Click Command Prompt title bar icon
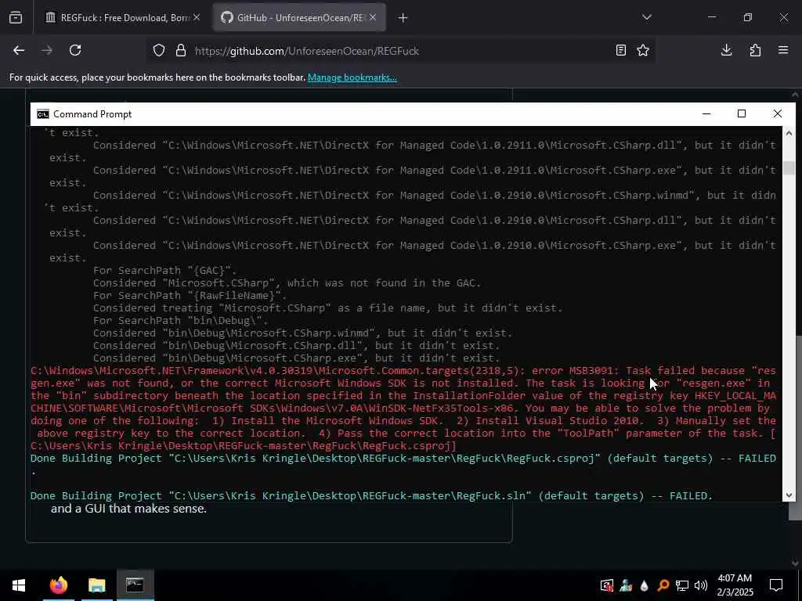Screen dimensions: 802x601 click(x=42, y=114)
